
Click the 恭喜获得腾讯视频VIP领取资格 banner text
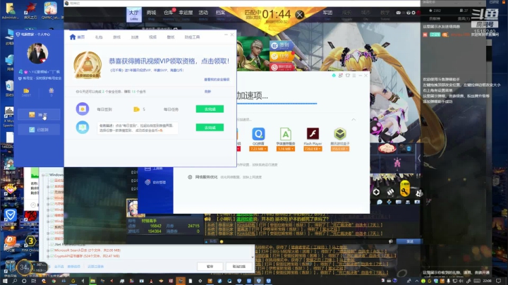coord(169,61)
